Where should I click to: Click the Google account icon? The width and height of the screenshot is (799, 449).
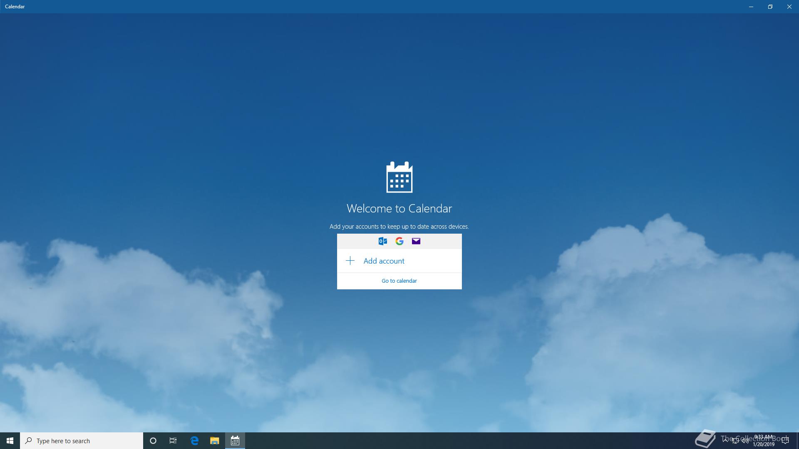coord(399,241)
